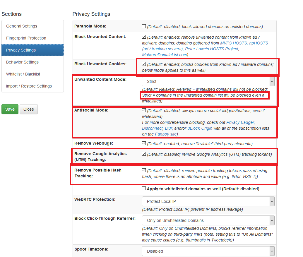Uncheck the Remove Webbugs checkbox

point(144,143)
